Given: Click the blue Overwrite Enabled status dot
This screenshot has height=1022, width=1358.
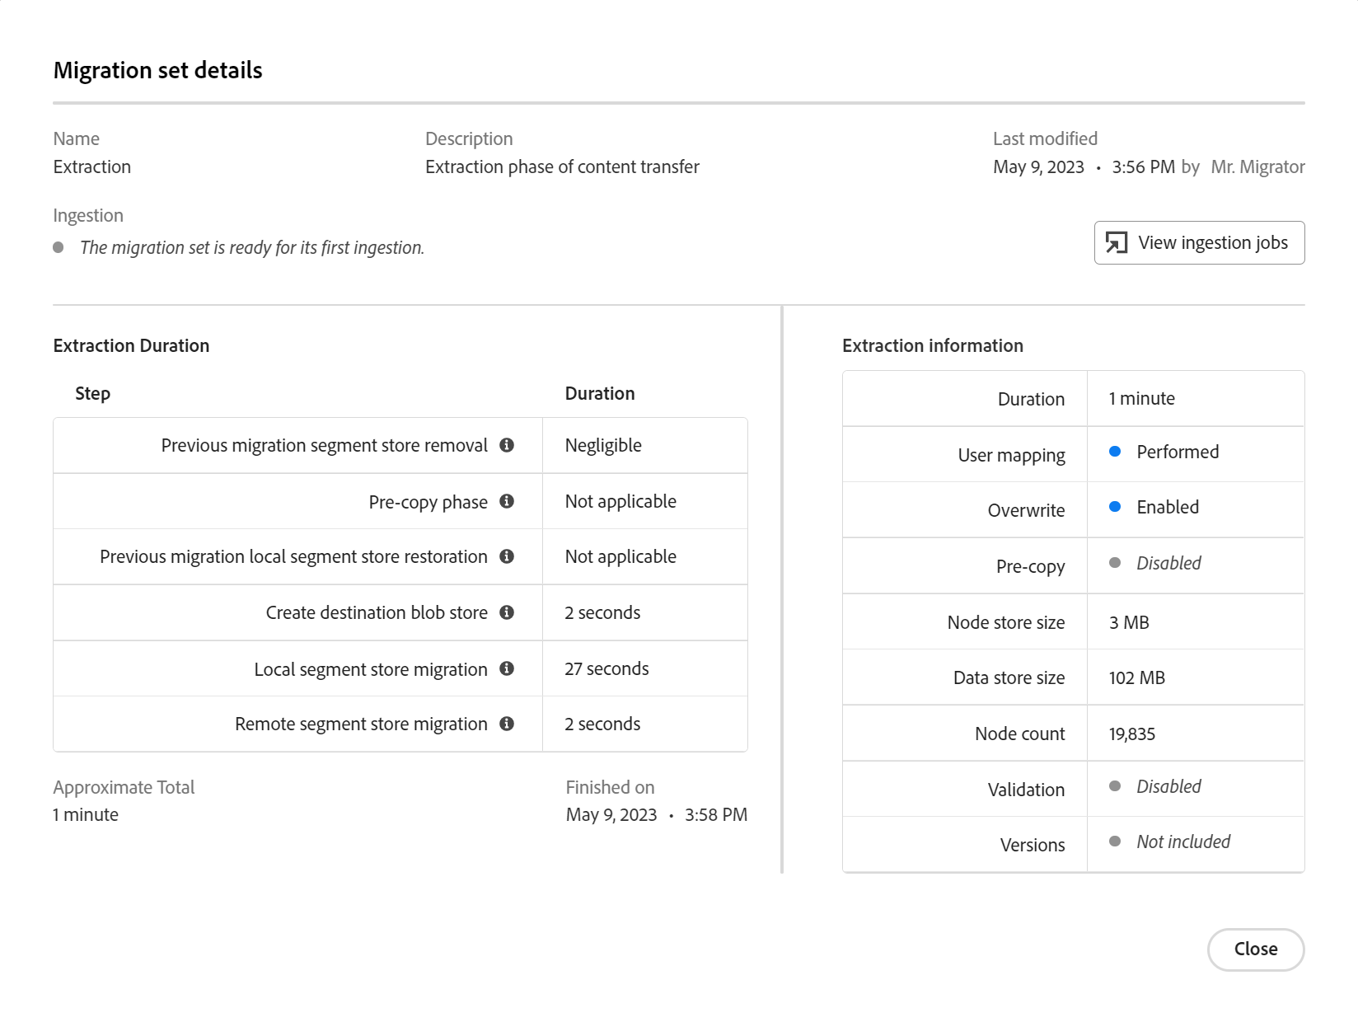Looking at the screenshot, I should pyautogui.click(x=1115, y=507).
